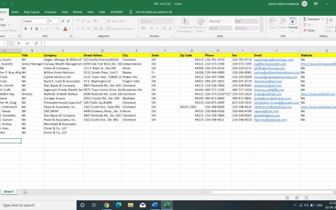Open Merge & Center dropdown arrow
336x210 pixels.
point(135,29)
